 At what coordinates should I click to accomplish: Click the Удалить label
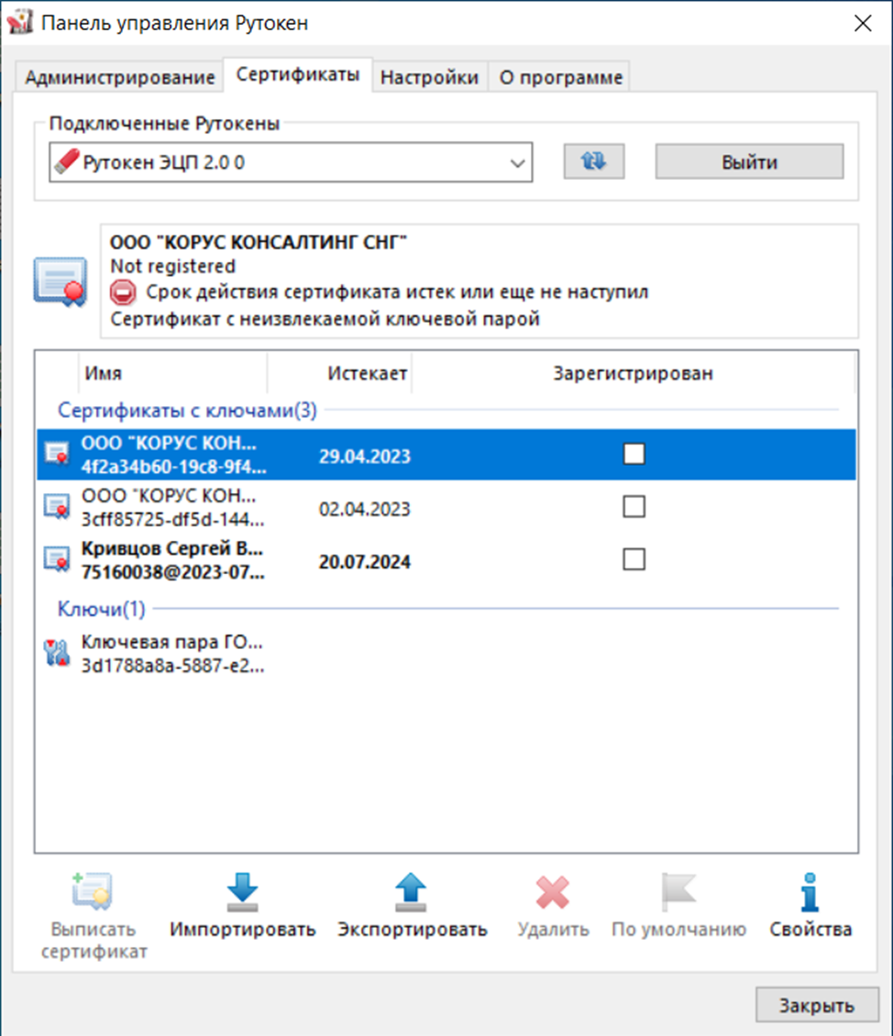pyautogui.click(x=553, y=930)
